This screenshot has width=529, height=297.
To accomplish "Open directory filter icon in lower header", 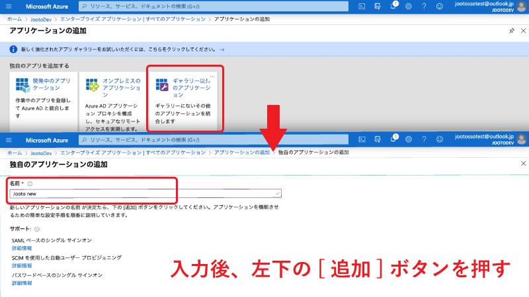I will pyautogui.click(x=377, y=139).
